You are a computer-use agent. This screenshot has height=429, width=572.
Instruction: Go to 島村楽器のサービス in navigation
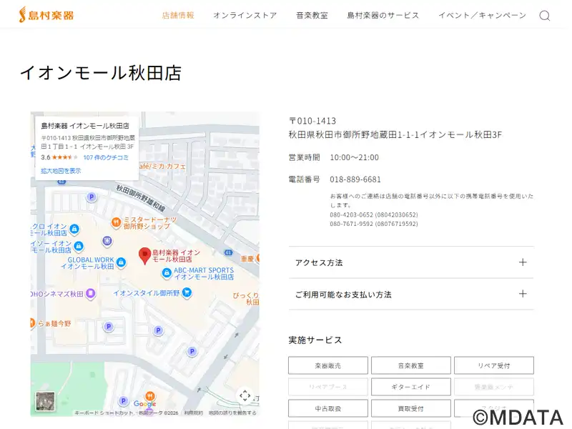(x=383, y=15)
